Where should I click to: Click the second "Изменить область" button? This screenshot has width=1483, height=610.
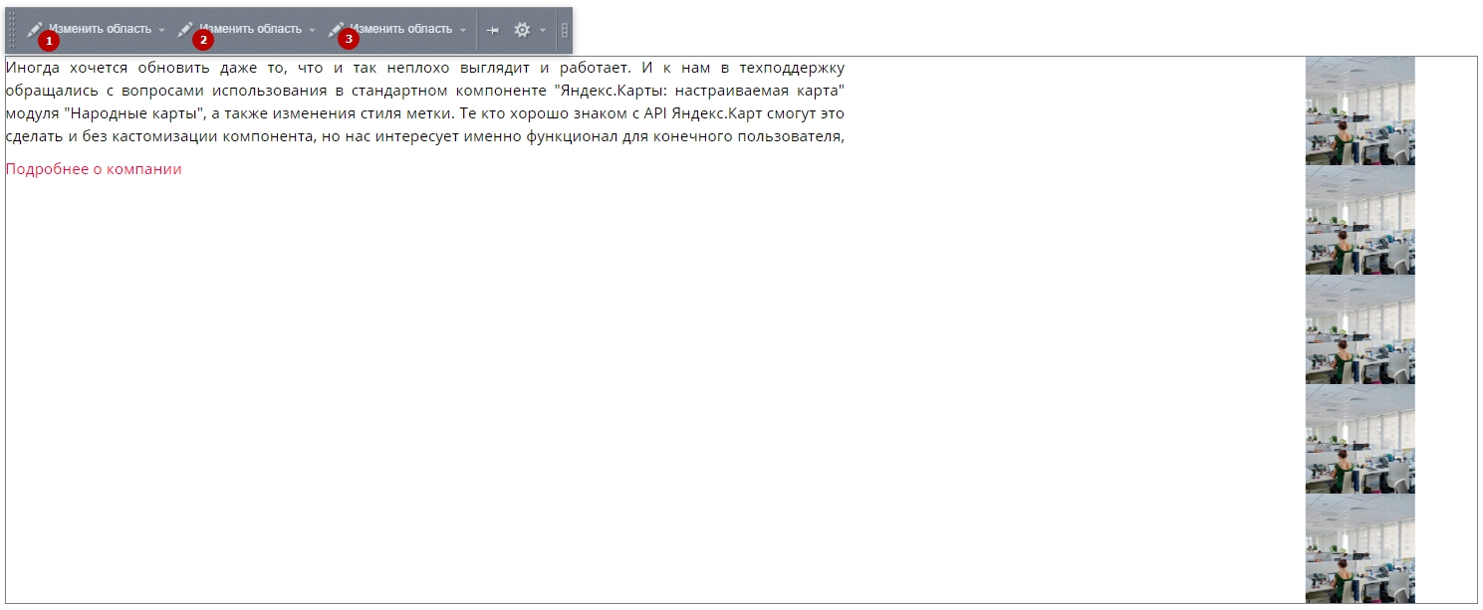pos(240,30)
